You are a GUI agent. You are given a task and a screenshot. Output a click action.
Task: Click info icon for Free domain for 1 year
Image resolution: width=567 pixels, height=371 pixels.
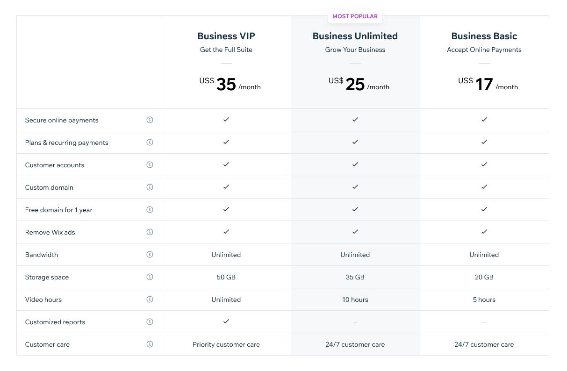150,210
